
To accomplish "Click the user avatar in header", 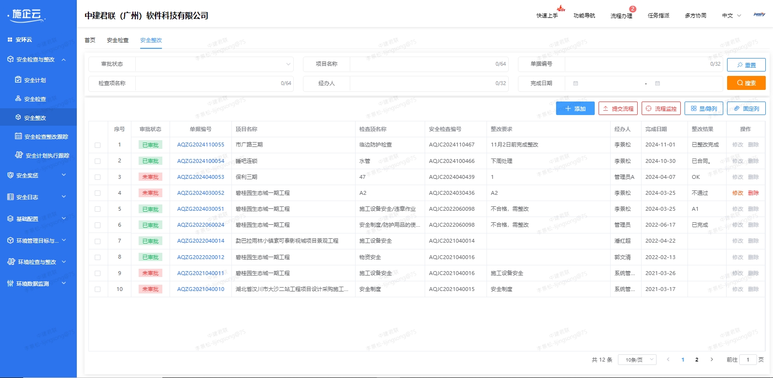I will [x=759, y=15].
